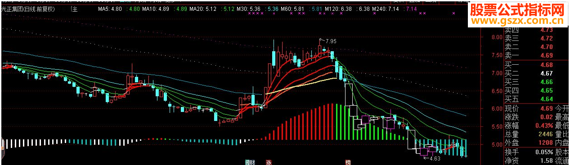Image resolution: width=570 pixels, height=165 pixels.
Task: Click the 净资 net asset value 1.58
Action: click(x=546, y=161)
